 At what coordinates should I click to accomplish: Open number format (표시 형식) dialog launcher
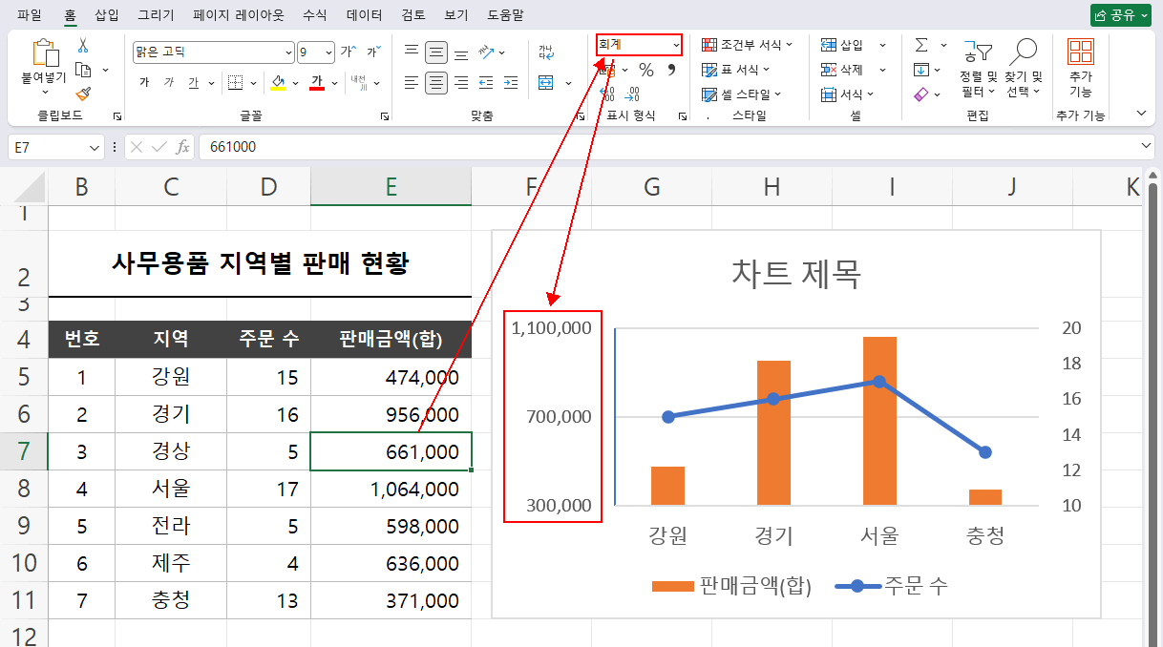(x=683, y=115)
